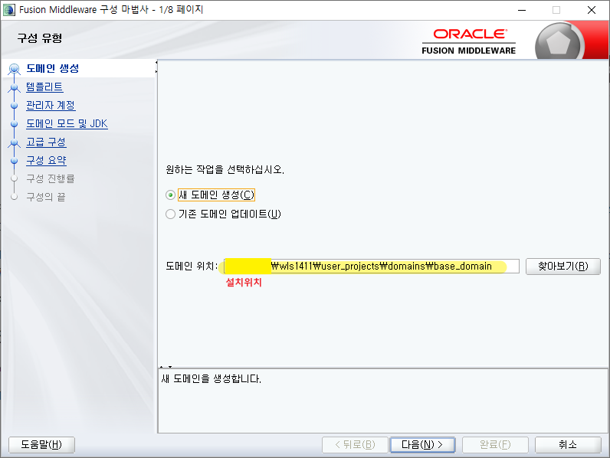Minimize the configuration wizard window

522,10
